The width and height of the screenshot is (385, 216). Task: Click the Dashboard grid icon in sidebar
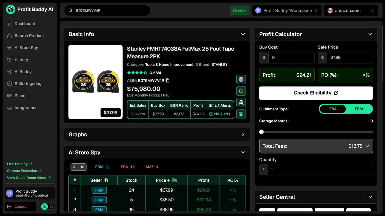pos(9,24)
